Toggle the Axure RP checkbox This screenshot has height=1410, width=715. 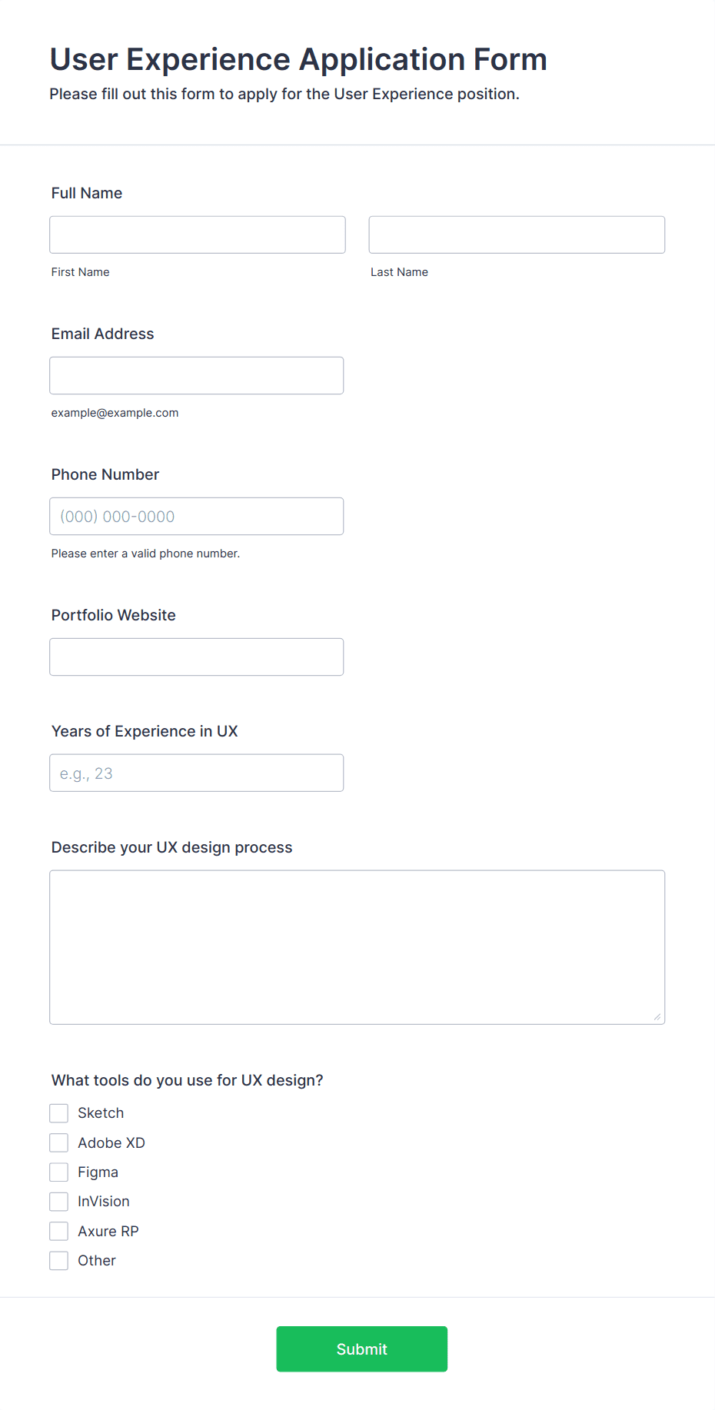tap(59, 1231)
